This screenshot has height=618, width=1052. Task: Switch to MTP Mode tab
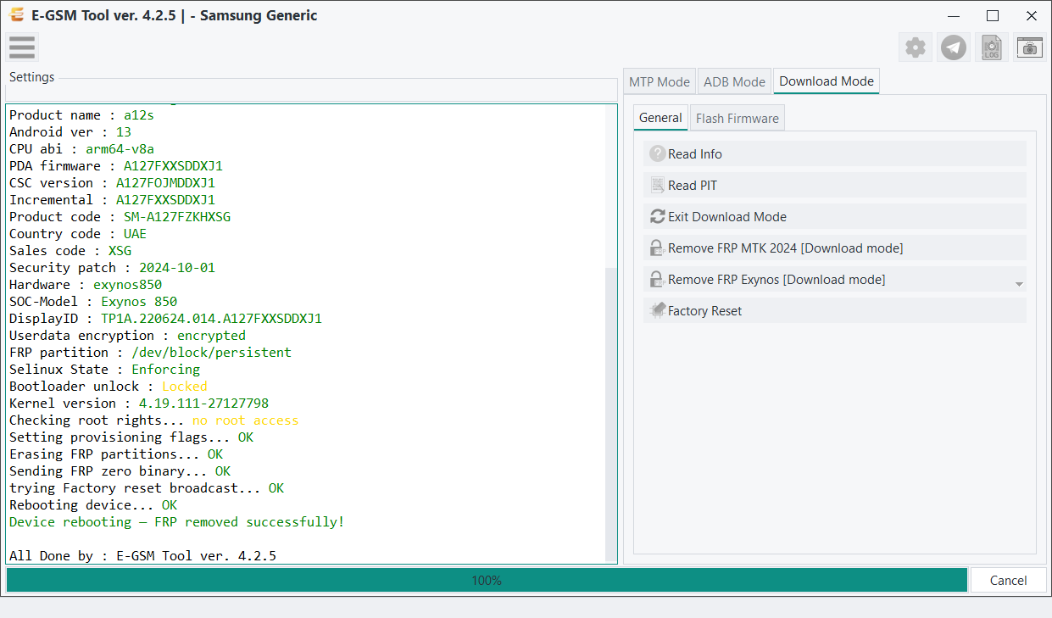[660, 81]
